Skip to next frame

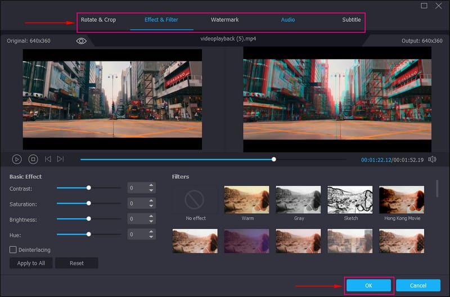(60, 159)
